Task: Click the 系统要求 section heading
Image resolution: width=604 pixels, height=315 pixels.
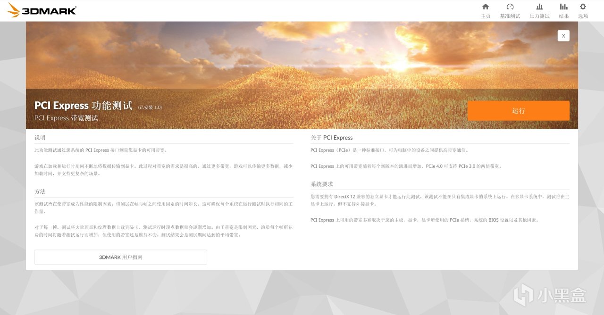Action: click(x=322, y=184)
